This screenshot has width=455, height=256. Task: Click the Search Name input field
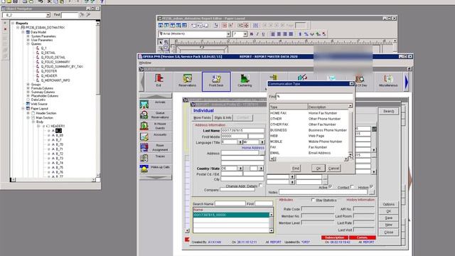230,204
